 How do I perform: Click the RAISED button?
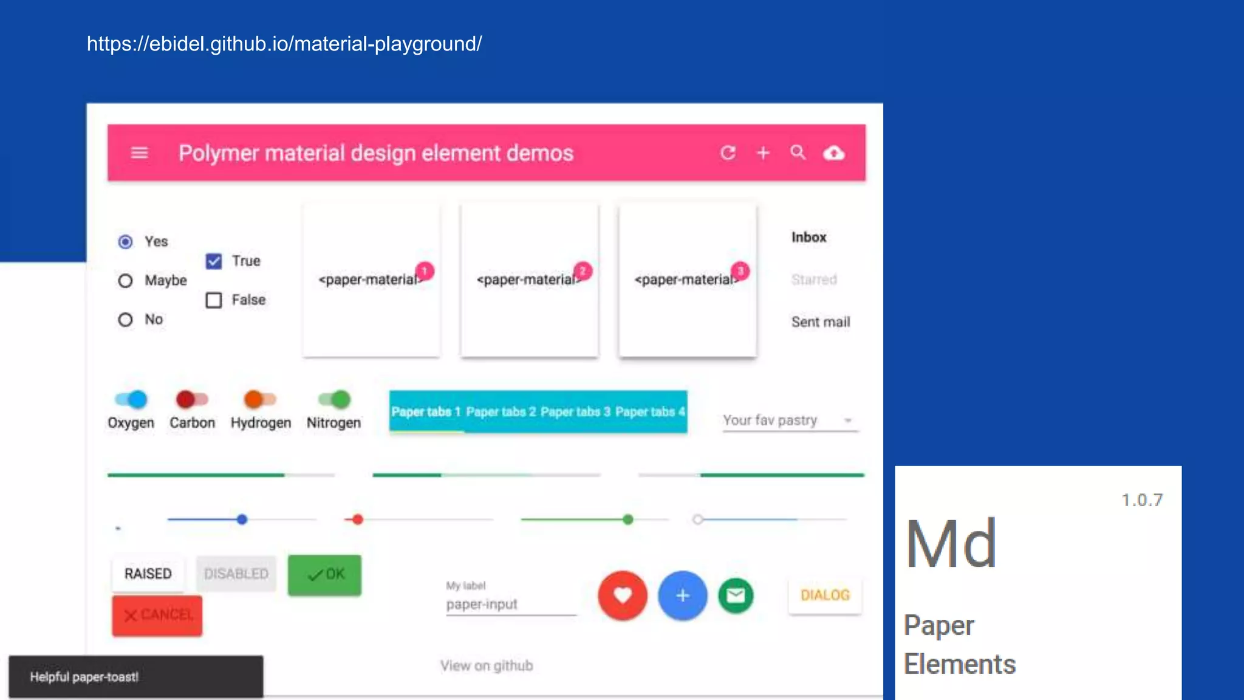click(148, 574)
